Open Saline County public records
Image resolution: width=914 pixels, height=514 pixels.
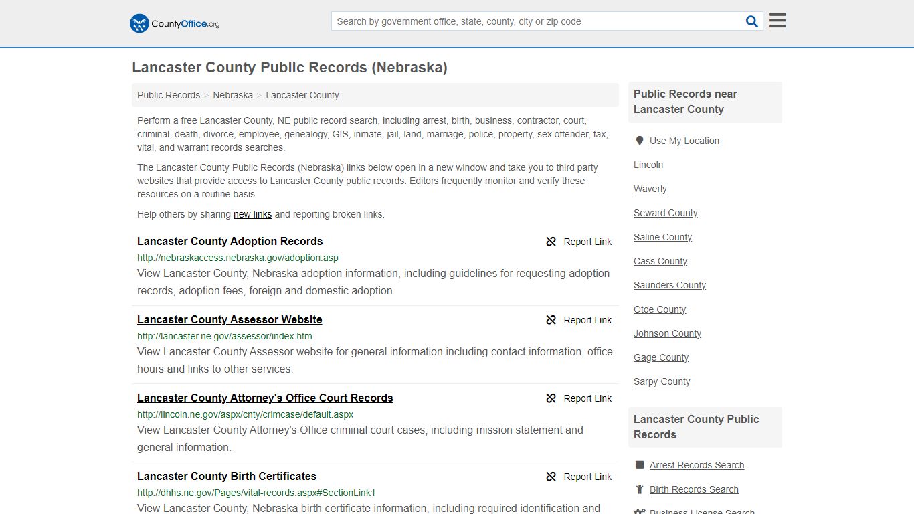coord(663,237)
